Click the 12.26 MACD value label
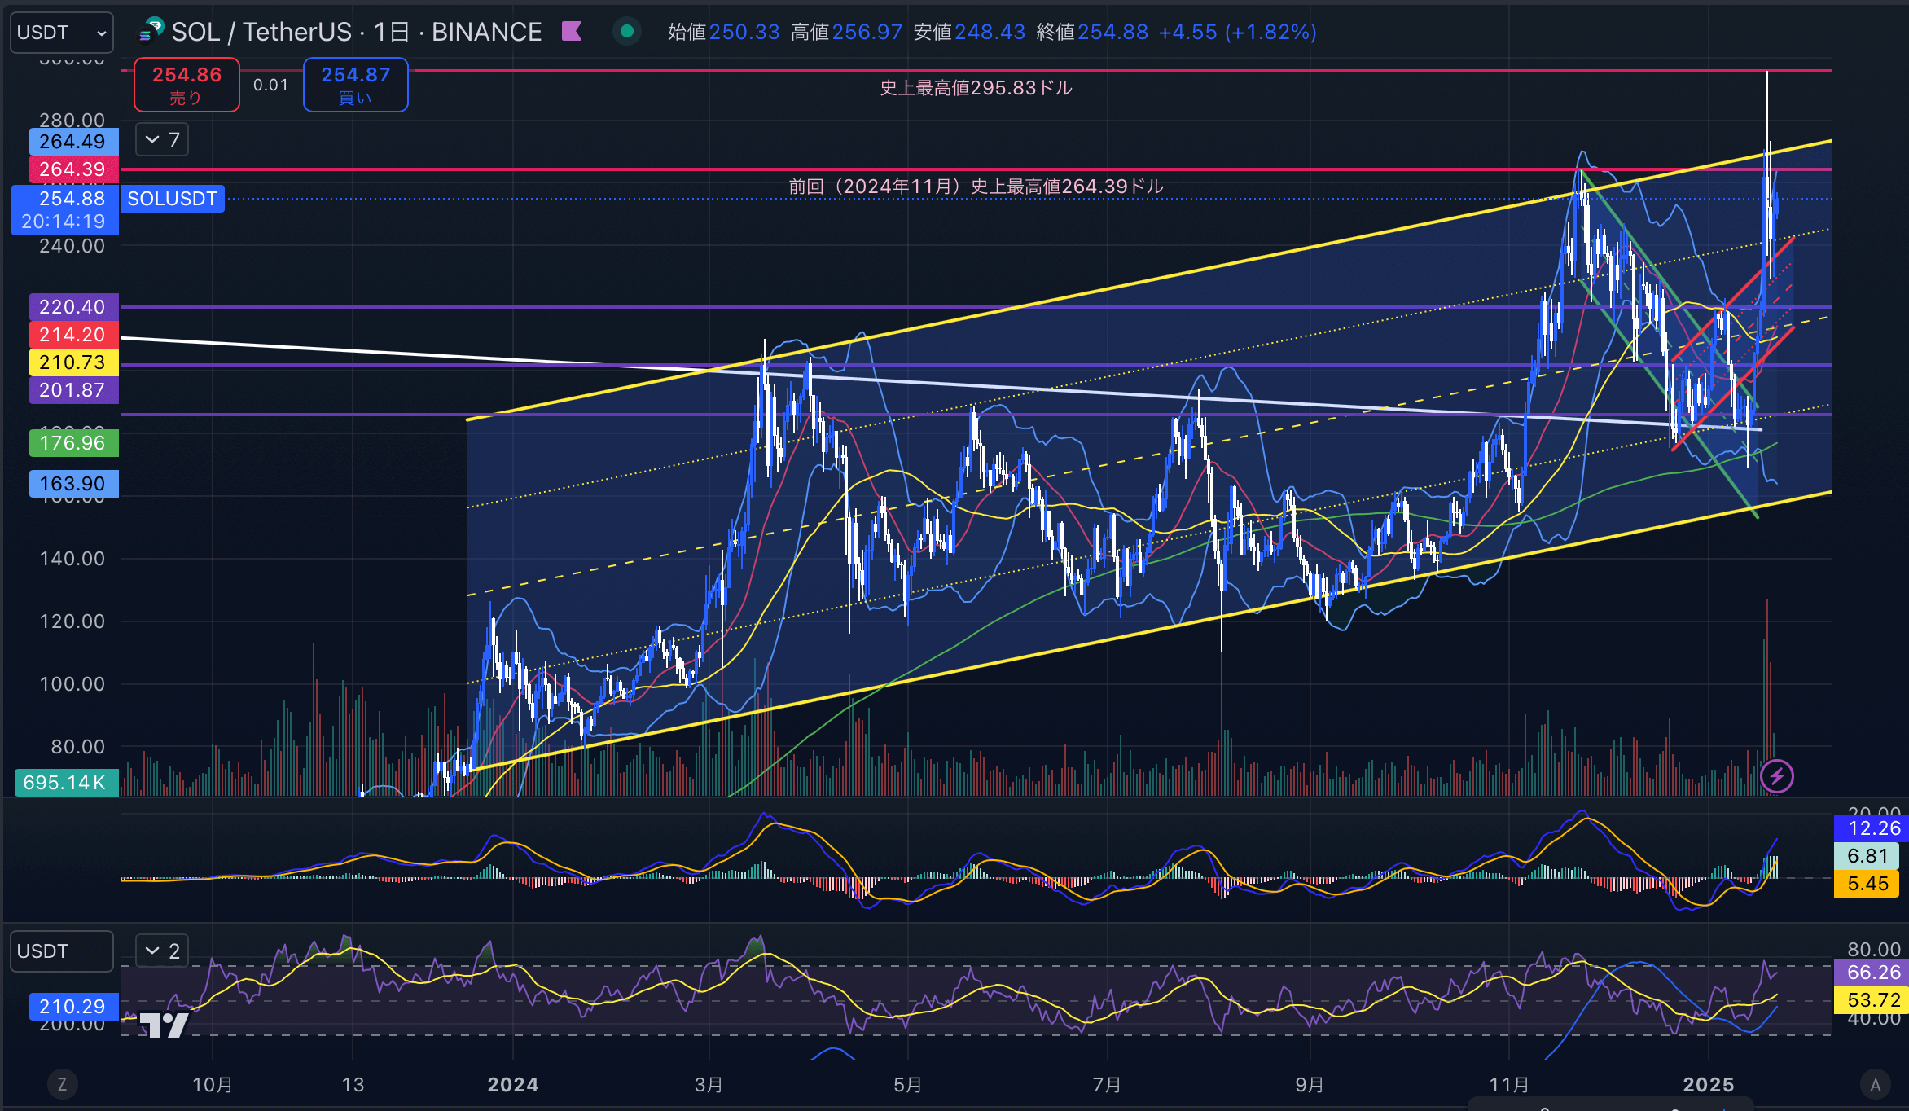This screenshot has height=1111, width=1909. (1872, 828)
